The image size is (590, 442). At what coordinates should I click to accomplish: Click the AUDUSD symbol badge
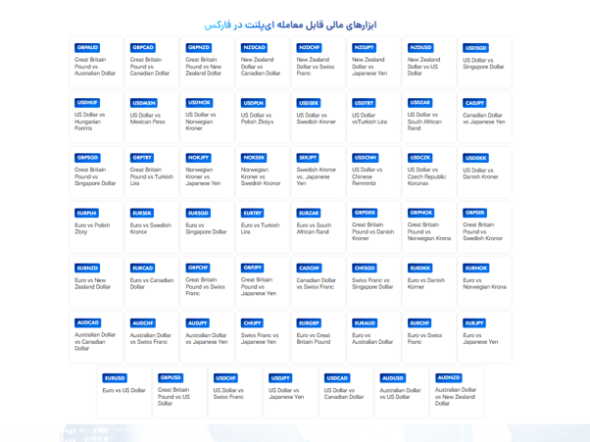392,378
